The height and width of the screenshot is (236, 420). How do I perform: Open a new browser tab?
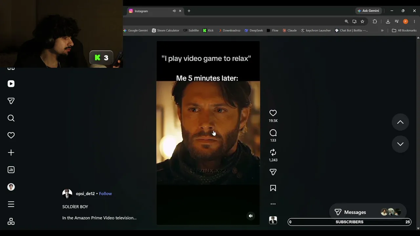pyautogui.click(x=189, y=11)
